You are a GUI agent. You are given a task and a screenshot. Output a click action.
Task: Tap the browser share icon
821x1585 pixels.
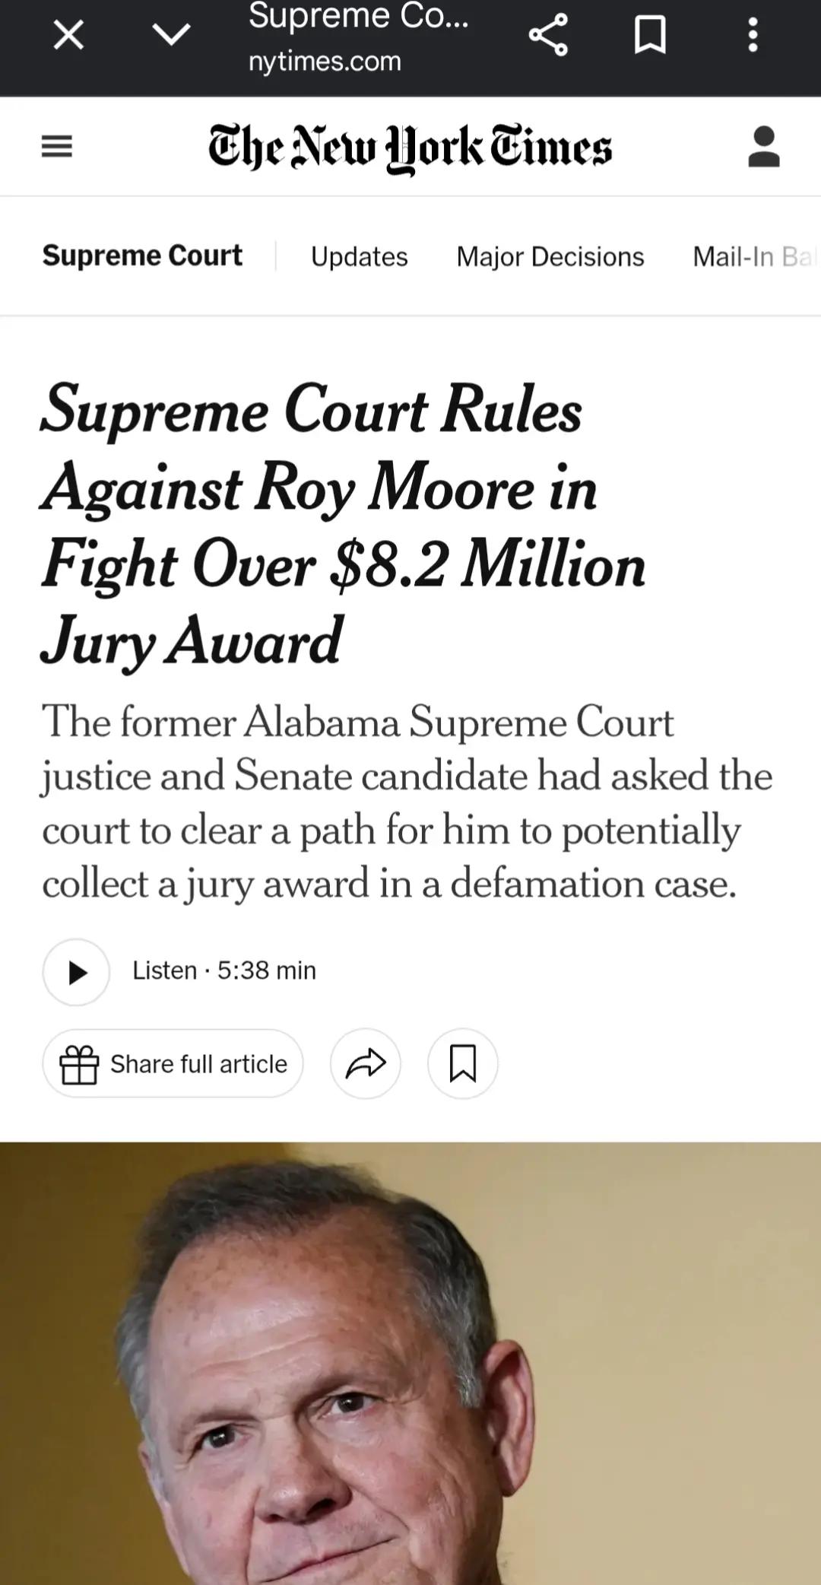548,35
